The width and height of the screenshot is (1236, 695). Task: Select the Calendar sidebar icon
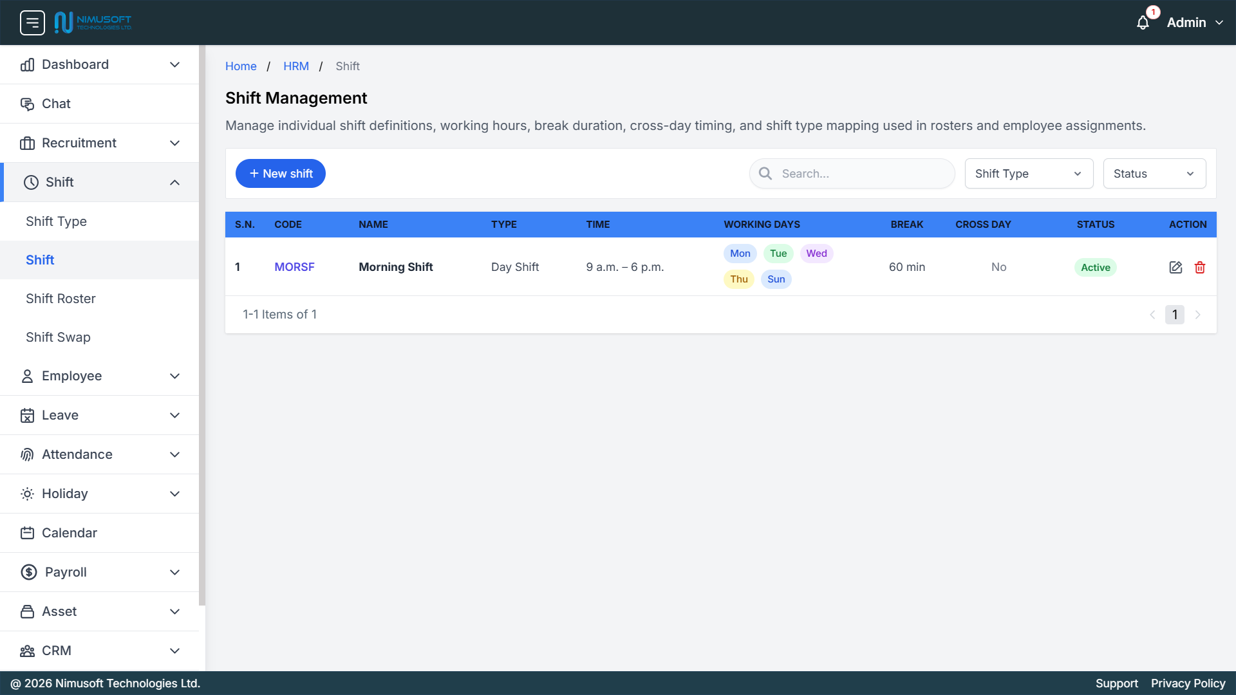tap(27, 533)
